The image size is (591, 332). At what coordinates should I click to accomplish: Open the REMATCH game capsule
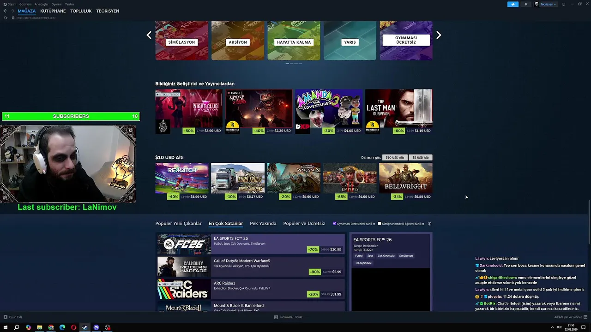(x=182, y=181)
